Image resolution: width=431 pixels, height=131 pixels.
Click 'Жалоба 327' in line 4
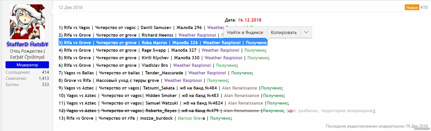pos(184,50)
